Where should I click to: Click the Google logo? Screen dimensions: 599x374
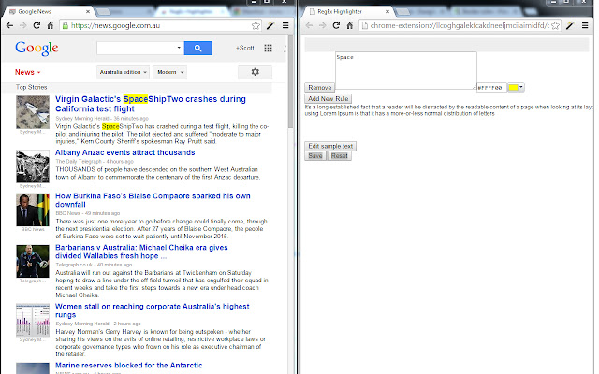(x=37, y=49)
